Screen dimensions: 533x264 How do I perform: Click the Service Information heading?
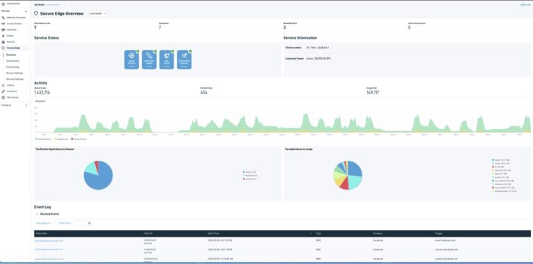click(x=300, y=37)
